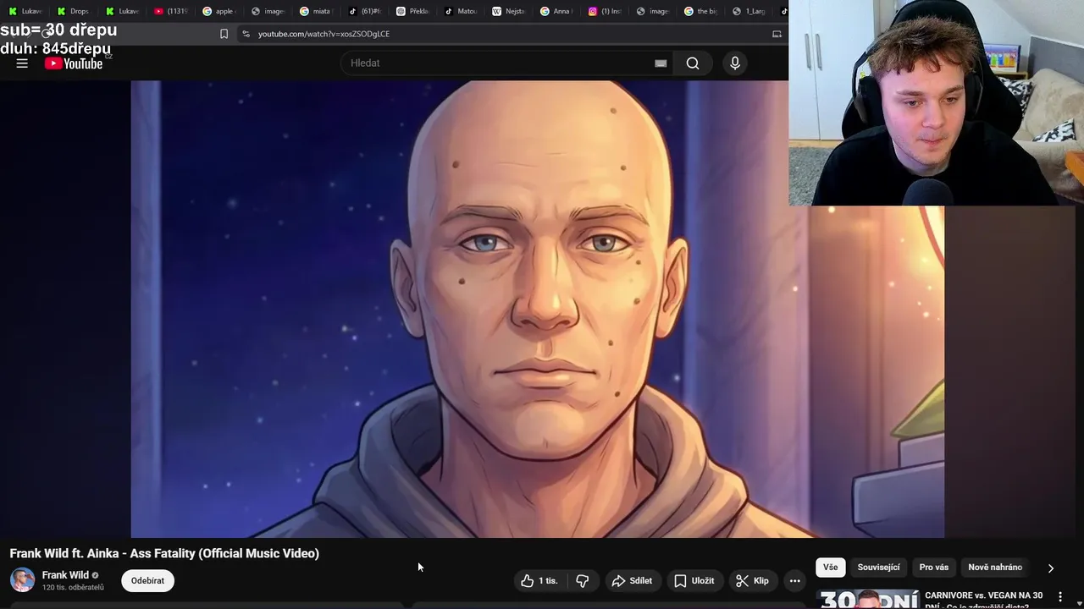Open Frank Wild channel name link
Screen dimensions: 1084x609
[x=65, y=575]
